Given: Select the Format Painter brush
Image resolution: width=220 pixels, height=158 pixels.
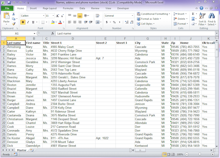Looking at the screenshot, I should [x=14, y=24].
